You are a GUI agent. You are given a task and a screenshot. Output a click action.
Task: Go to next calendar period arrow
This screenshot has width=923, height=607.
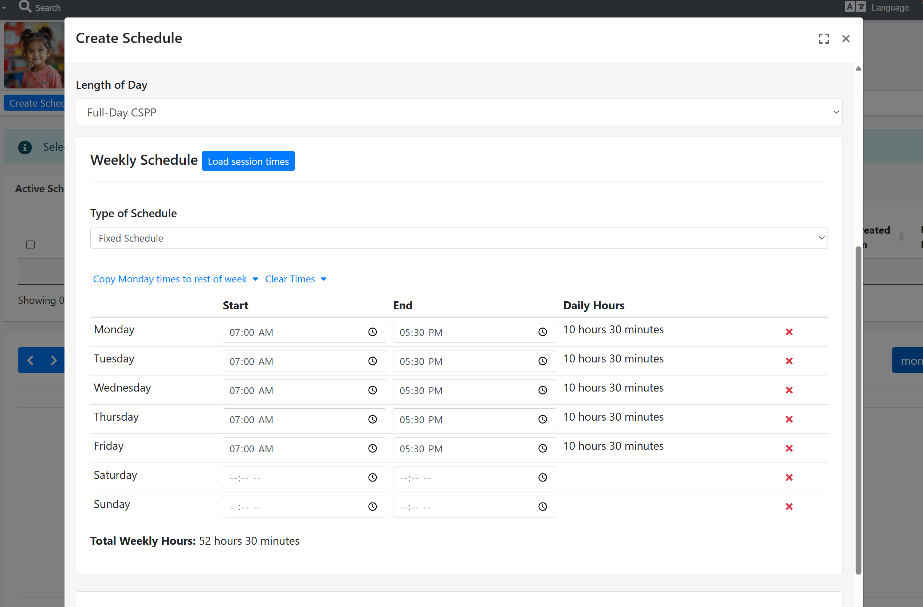tap(54, 360)
